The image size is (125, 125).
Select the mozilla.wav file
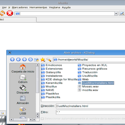[x=88, y=90]
